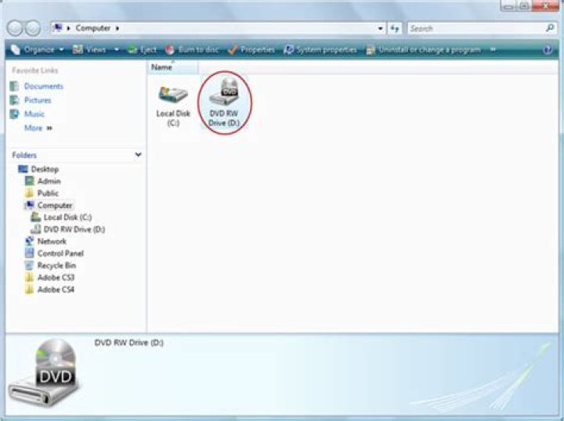Screen dimensions: 564x421
Task: Open the Organize dropdown menu
Action: pyautogui.click(x=34, y=49)
